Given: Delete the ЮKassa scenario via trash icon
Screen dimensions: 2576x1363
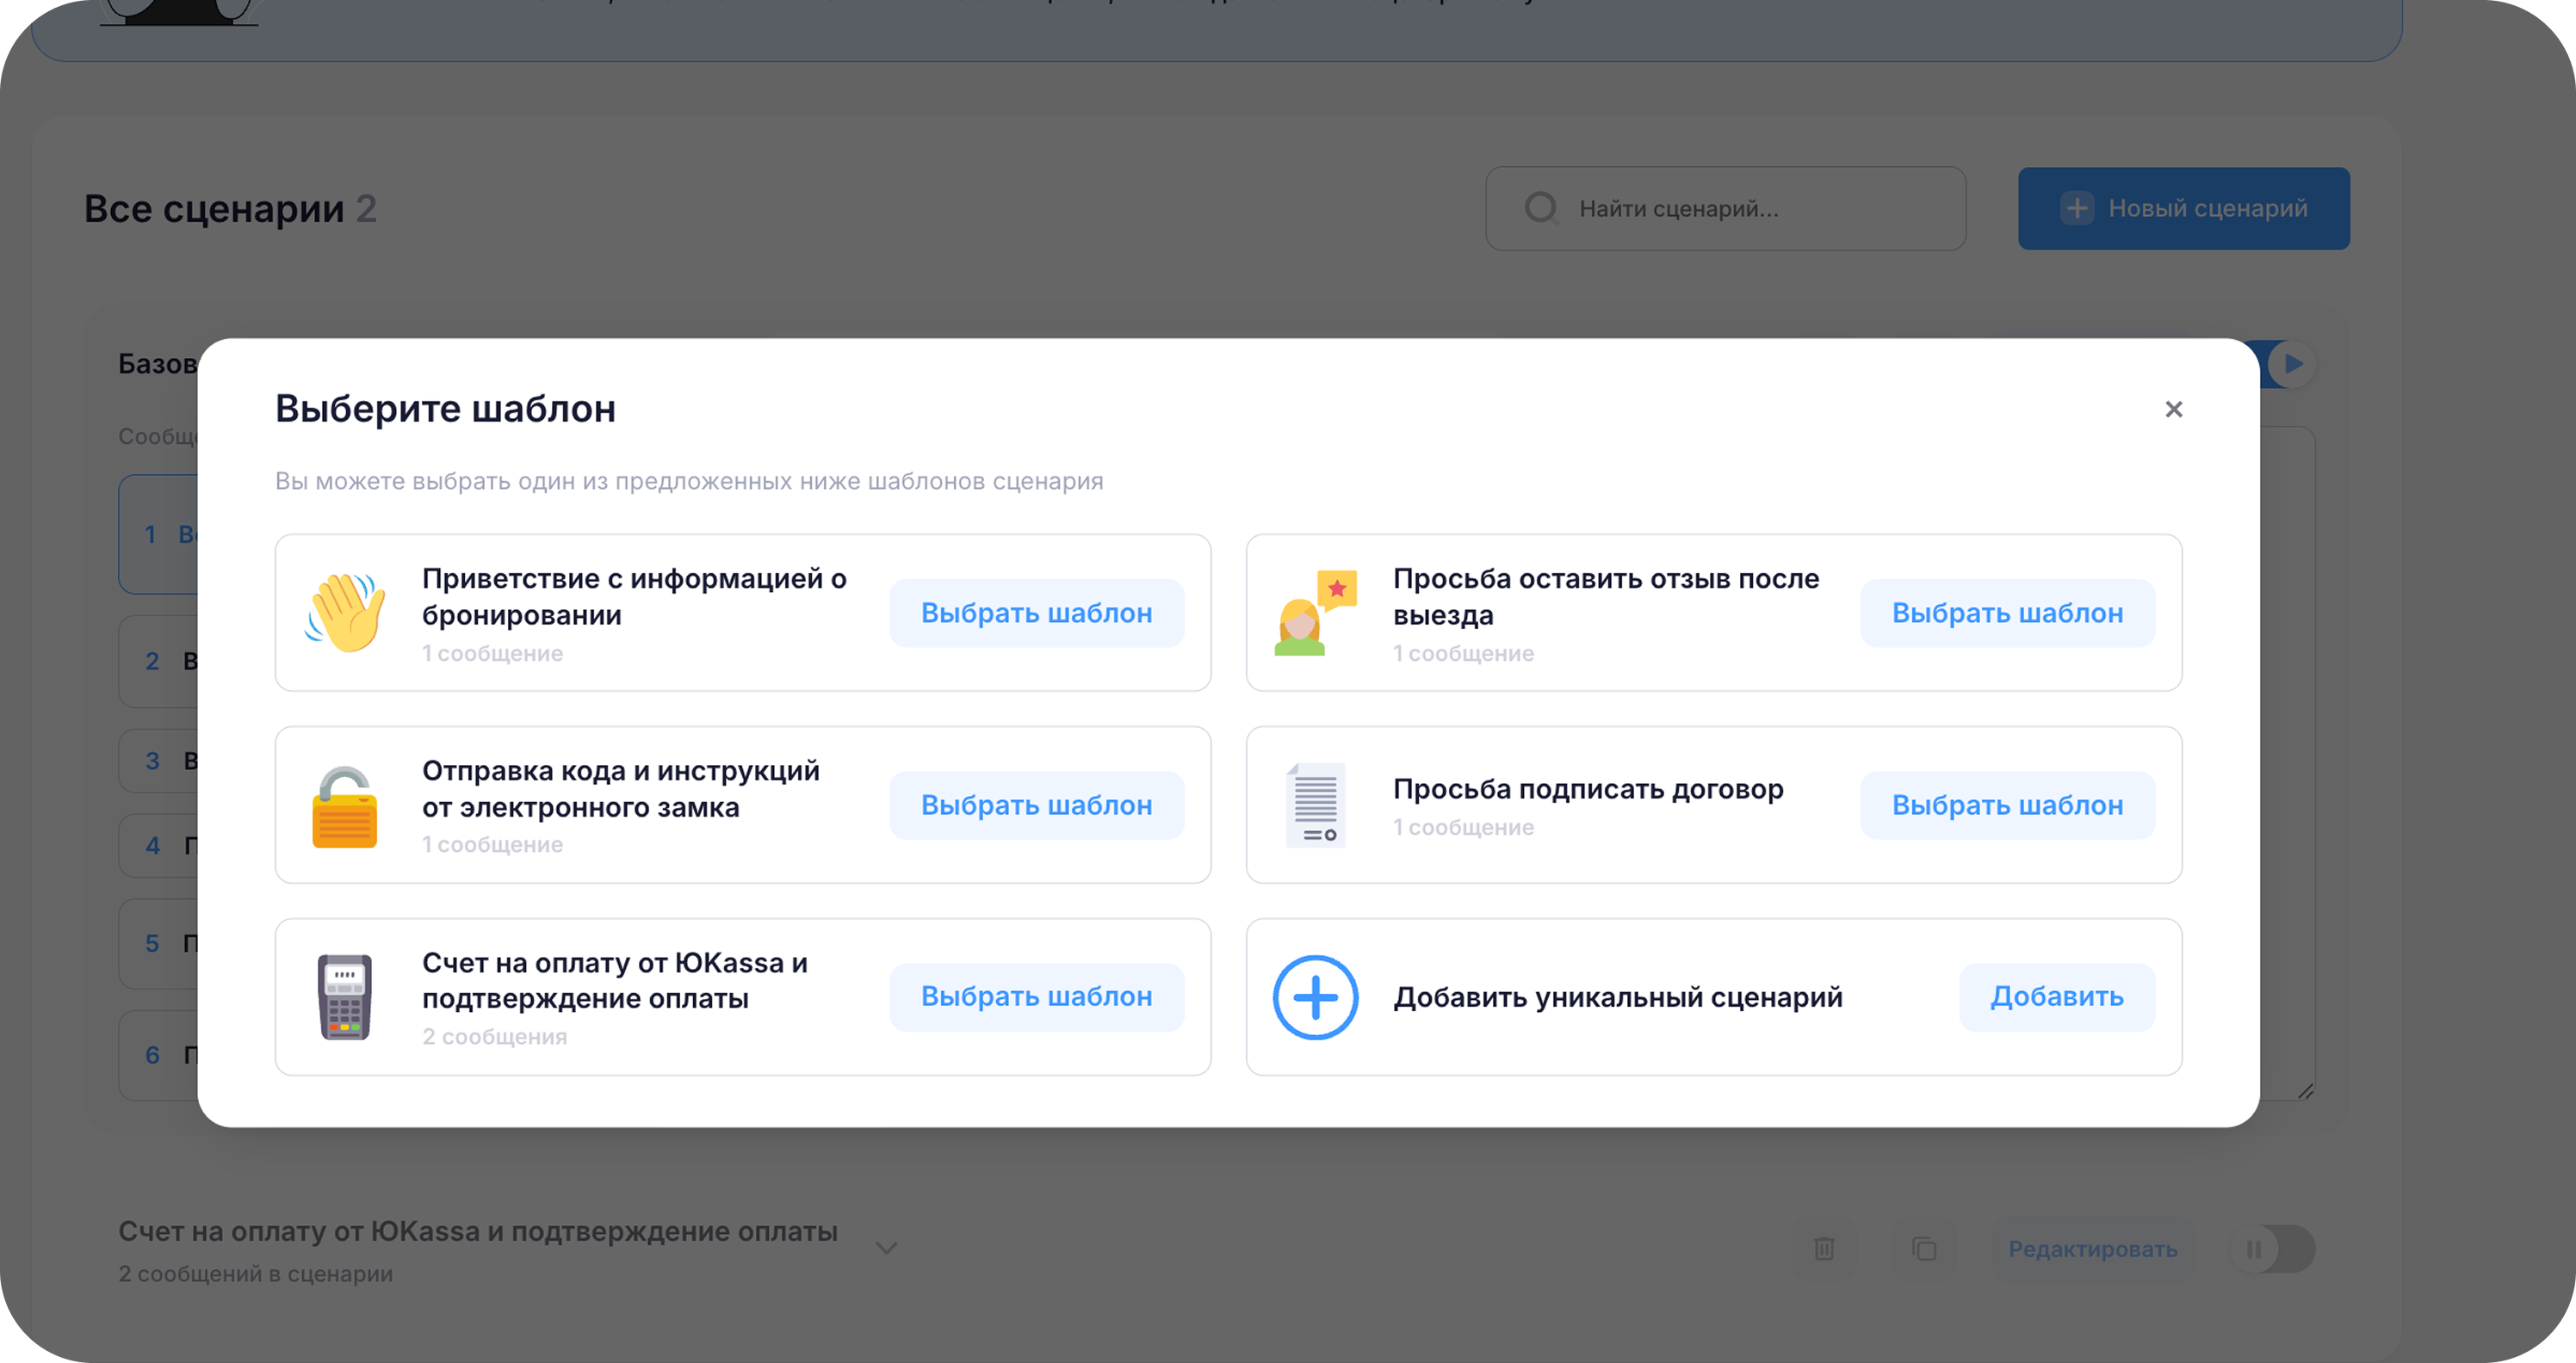Looking at the screenshot, I should [x=1824, y=1249].
